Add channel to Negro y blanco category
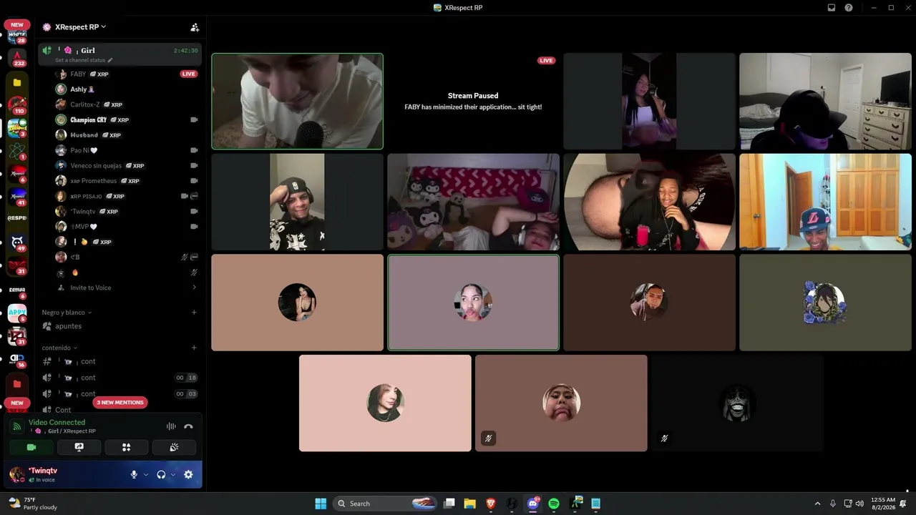Screen dimensions: 916x515 194,313
